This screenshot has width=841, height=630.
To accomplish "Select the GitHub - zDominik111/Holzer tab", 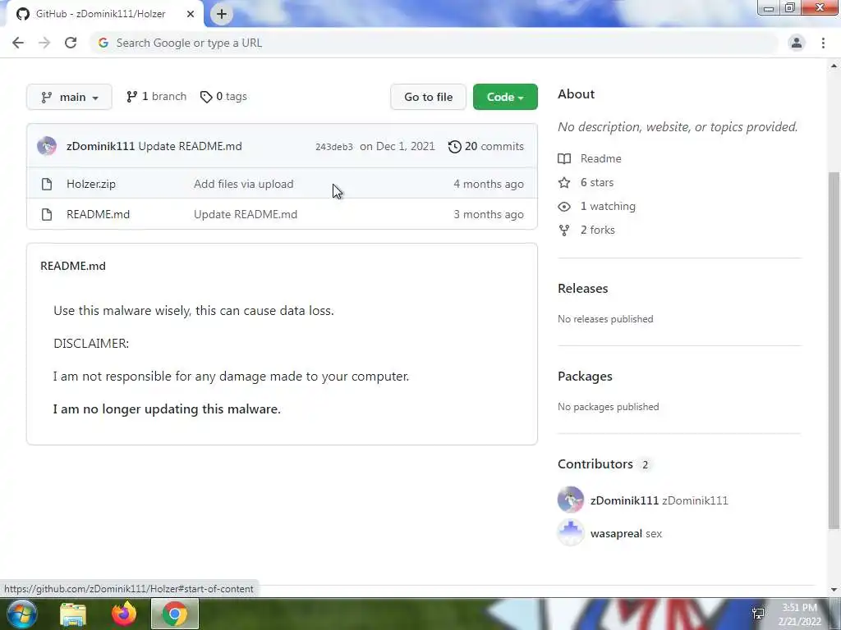I will [104, 14].
